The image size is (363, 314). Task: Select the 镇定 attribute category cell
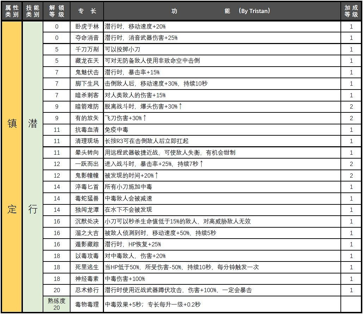tap(11, 166)
